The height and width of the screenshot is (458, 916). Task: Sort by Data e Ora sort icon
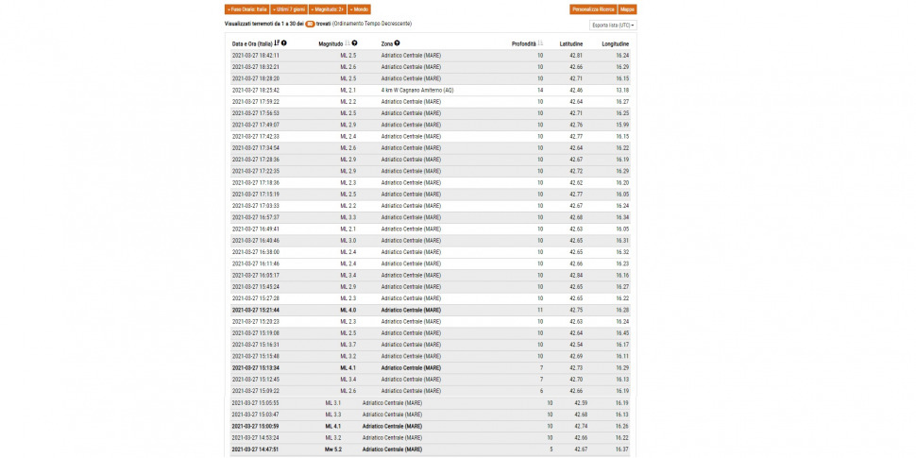click(x=277, y=43)
